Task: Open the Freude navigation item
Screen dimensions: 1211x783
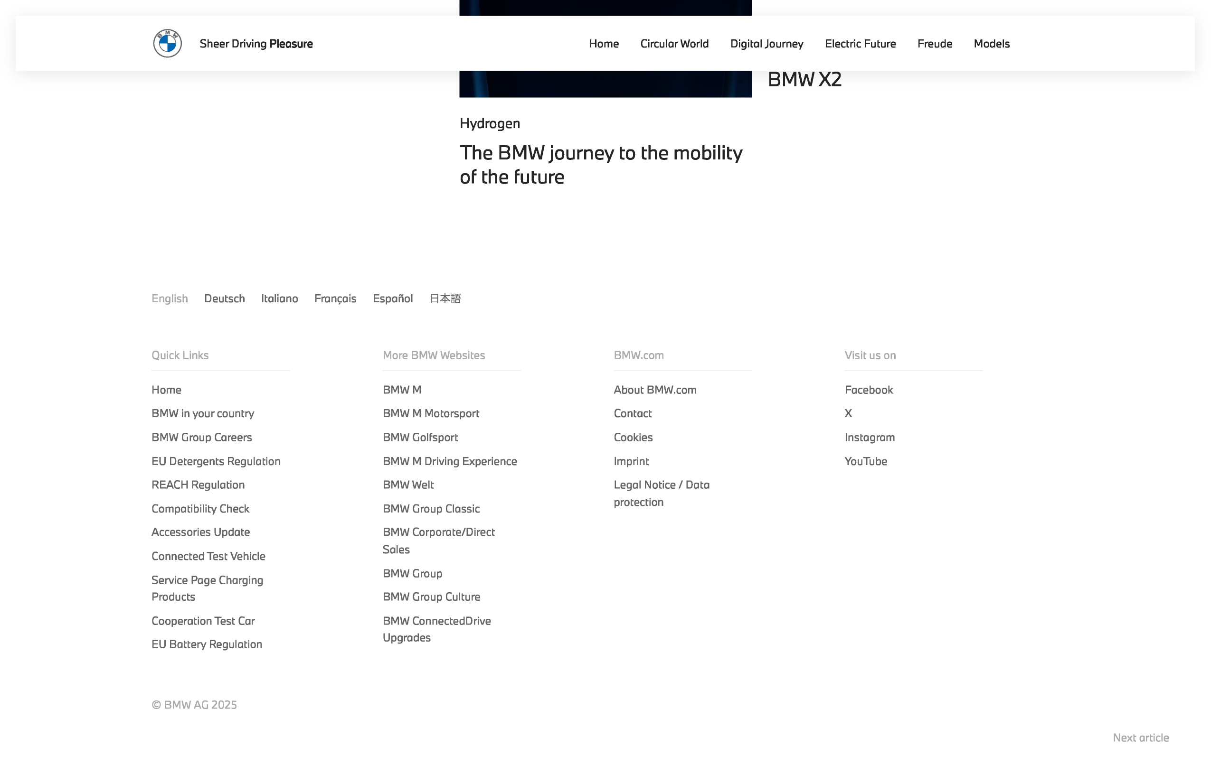Action: coord(934,44)
